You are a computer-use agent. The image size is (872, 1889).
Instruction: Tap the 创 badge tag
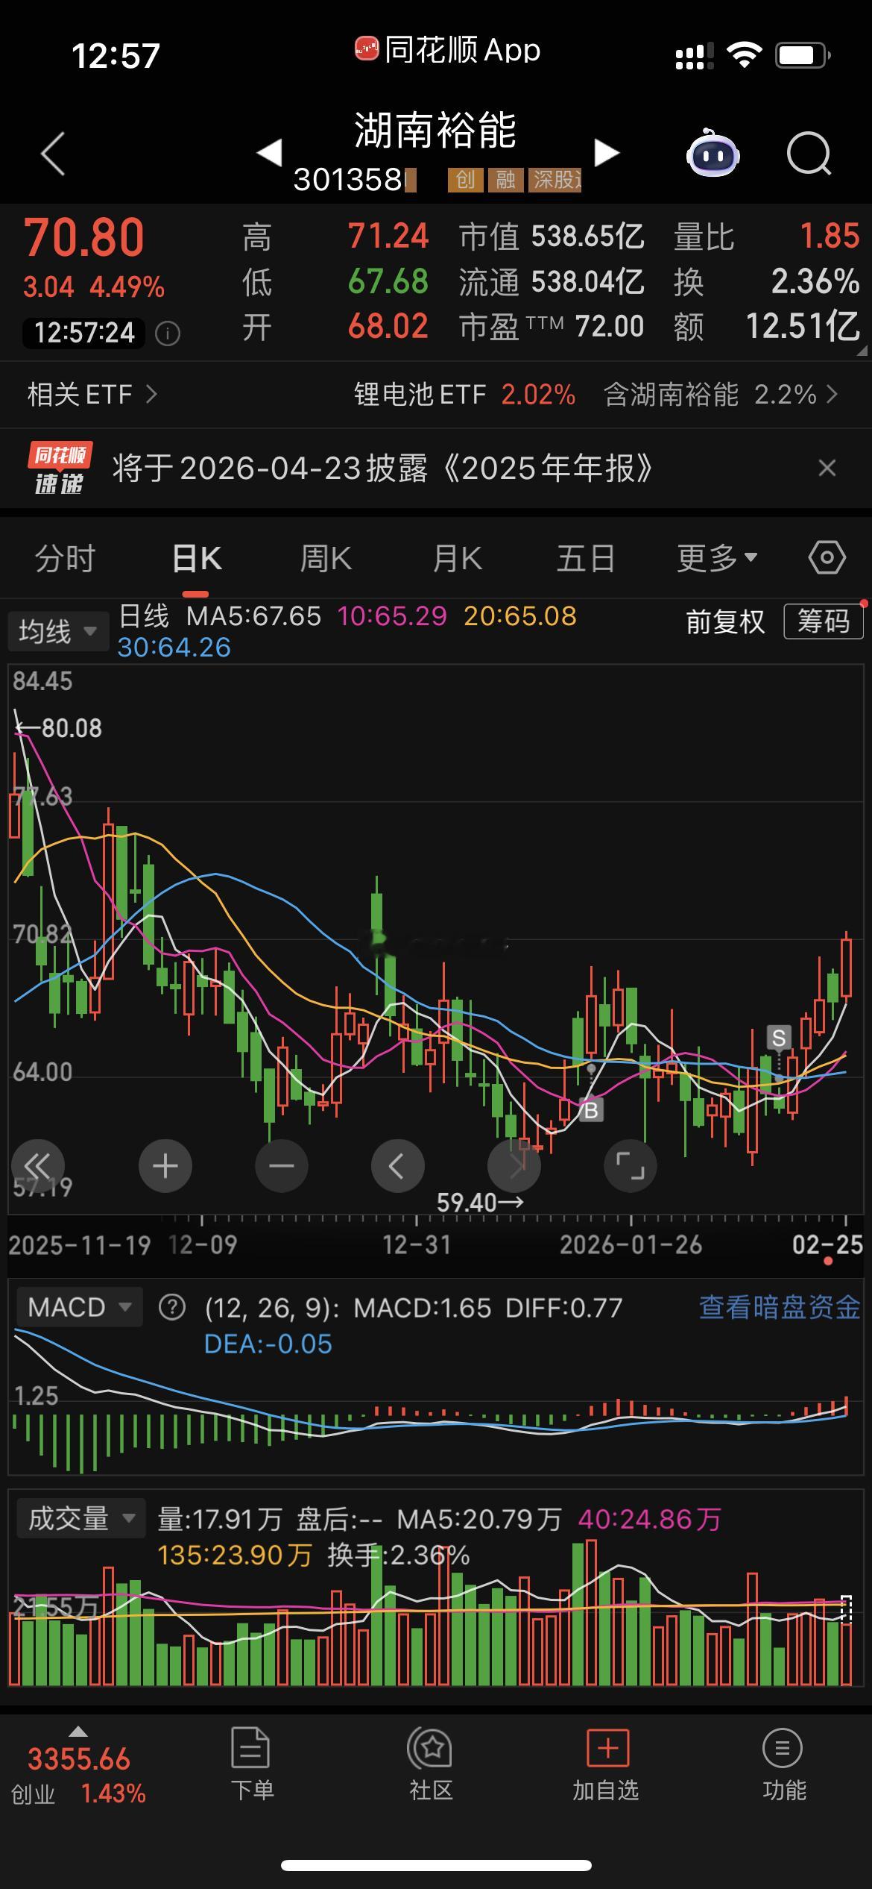pyautogui.click(x=466, y=180)
